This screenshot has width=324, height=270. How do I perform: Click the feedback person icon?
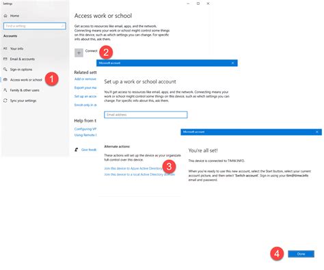click(x=77, y=150)
